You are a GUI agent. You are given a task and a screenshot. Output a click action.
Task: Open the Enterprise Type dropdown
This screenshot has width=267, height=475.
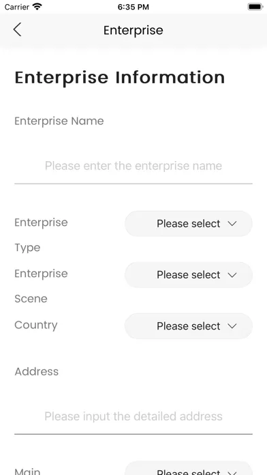[x=189, y=224]
